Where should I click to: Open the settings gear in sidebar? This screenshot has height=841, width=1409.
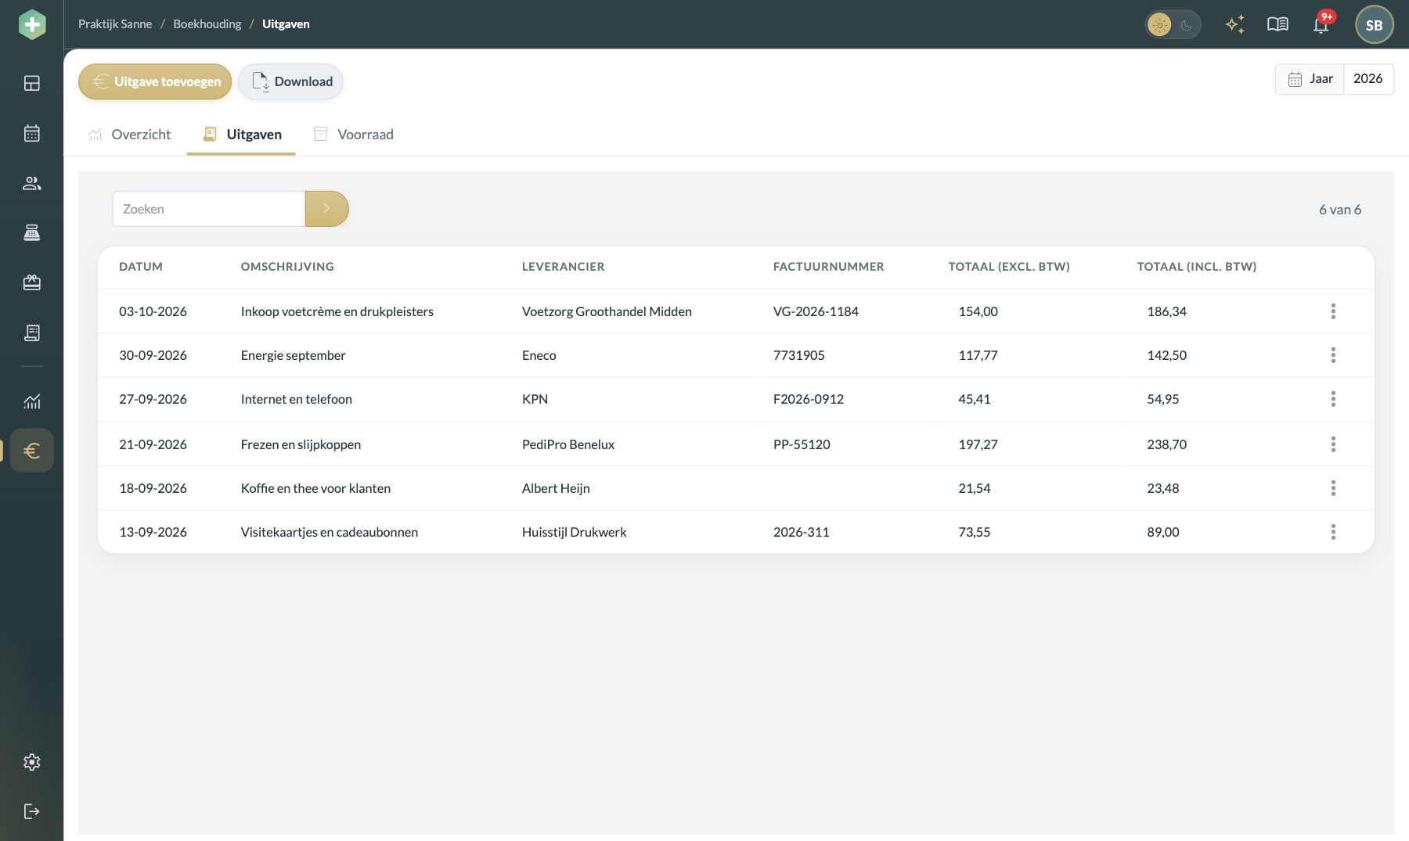[x=32, y=762]
